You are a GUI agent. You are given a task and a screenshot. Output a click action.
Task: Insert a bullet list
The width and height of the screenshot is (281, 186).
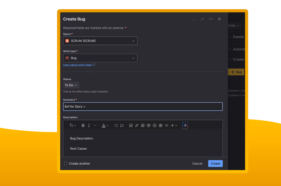(116, 125)
